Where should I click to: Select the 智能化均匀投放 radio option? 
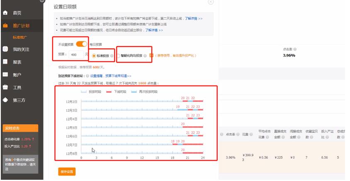click(x=119, y=56)
